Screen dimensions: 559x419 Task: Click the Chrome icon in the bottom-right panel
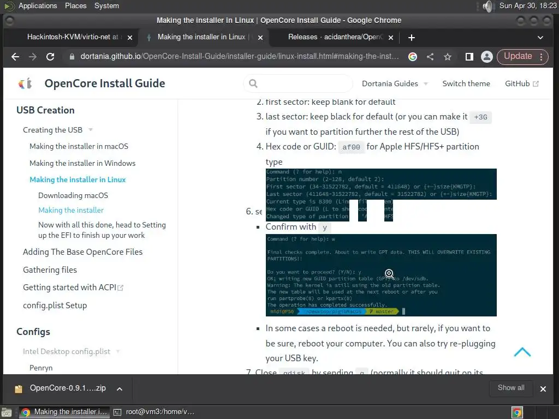[x=517, y=412]
